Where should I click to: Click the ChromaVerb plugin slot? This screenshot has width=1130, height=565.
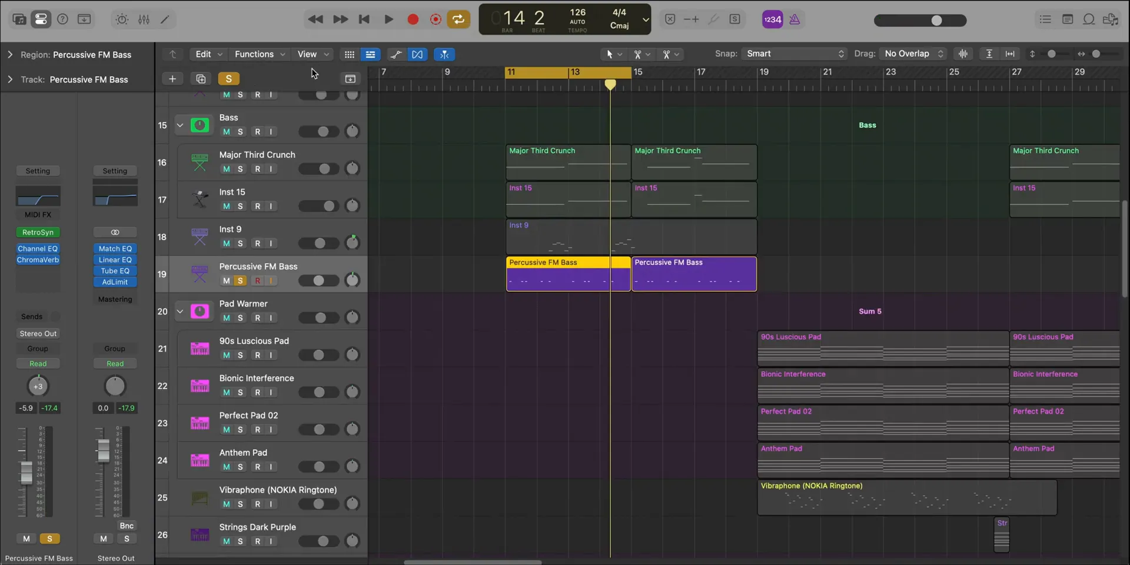[38, 260]
